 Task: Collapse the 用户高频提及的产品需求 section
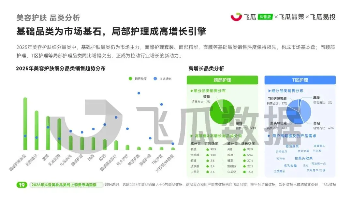pos(287,136)
